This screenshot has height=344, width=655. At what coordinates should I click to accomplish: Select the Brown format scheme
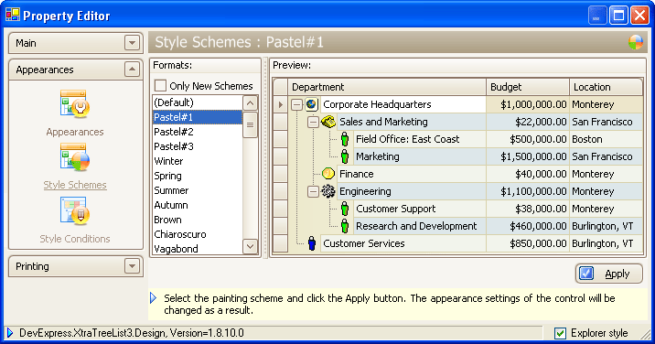198,220
